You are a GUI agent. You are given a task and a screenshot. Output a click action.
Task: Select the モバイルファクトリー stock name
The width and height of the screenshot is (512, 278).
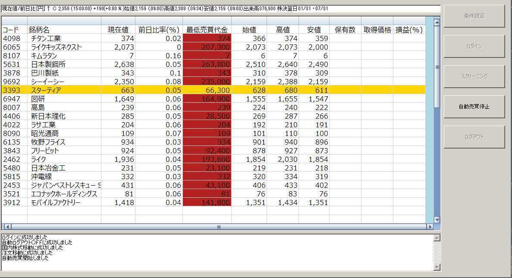point(56,202)
